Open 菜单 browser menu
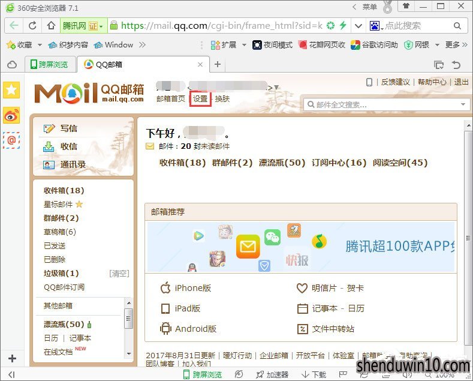Viewport: 473px width, 381px height. (x=369, y=7)
